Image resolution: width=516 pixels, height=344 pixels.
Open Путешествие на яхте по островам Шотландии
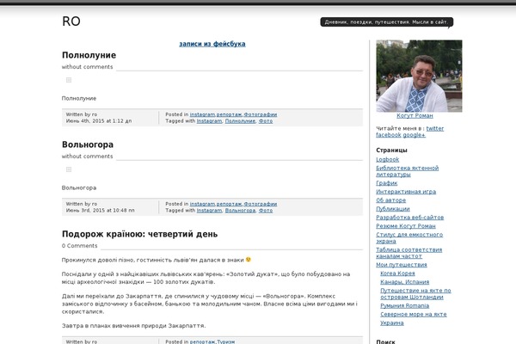point(415,293)
